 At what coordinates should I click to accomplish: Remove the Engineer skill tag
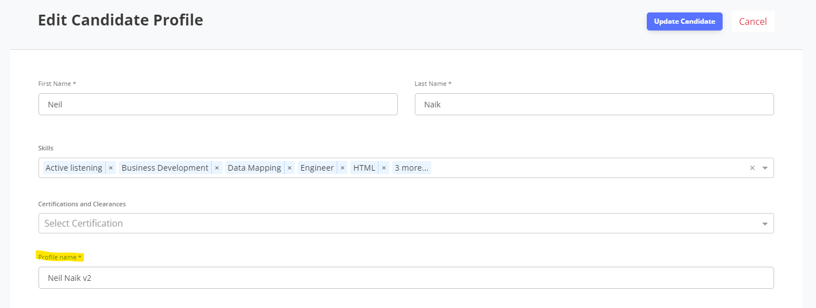click(342, 168)
